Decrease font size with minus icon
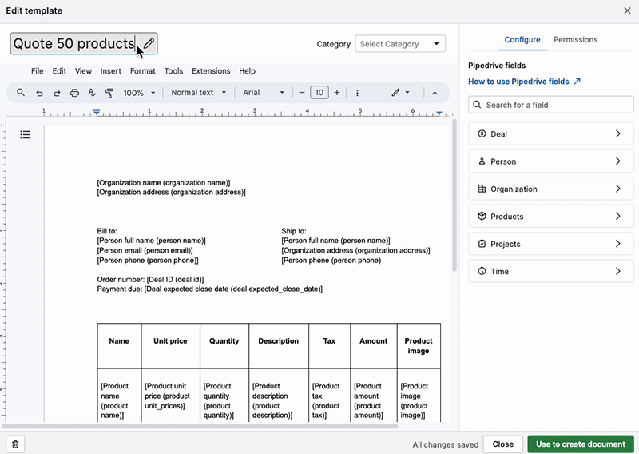The height and width of the screenshot is (454, 639). click(x=302, y=93)
